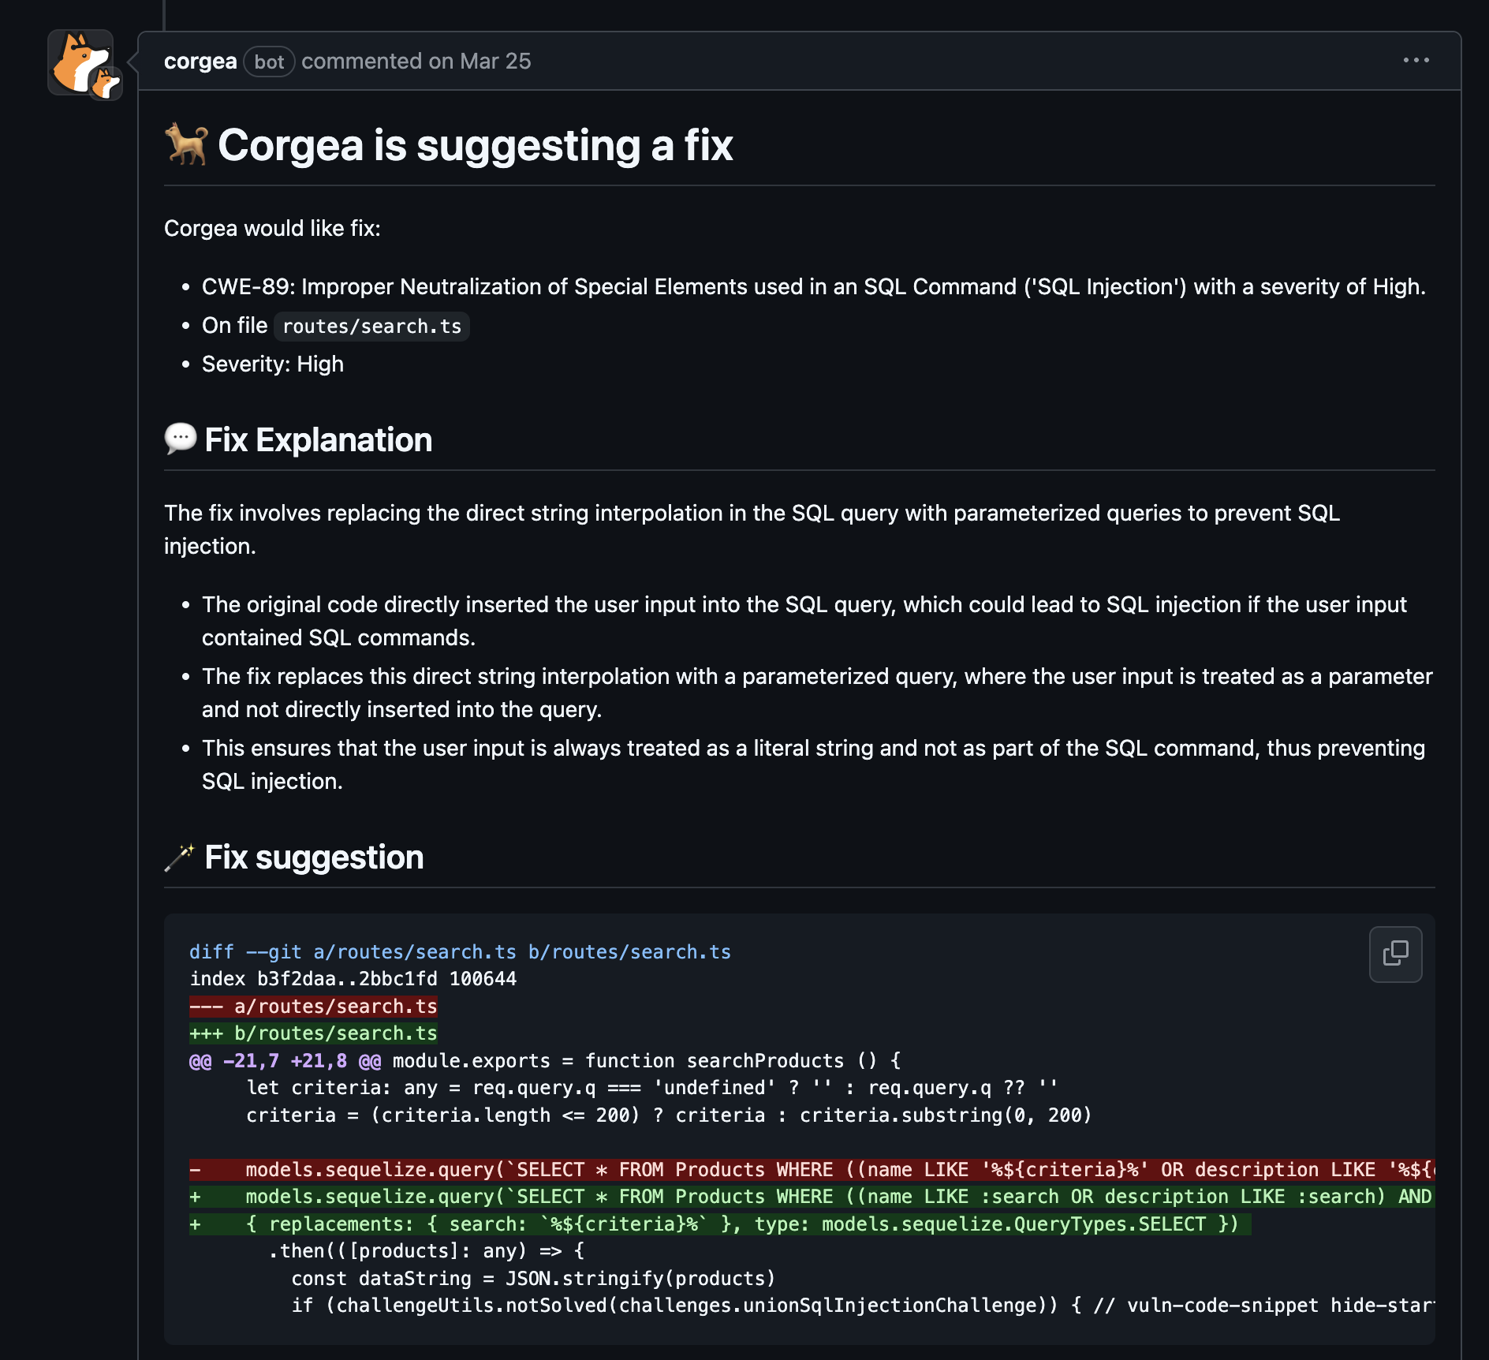
Task: Click the challengeUtils.notSolved code line
Action: tap(863, 1306)
